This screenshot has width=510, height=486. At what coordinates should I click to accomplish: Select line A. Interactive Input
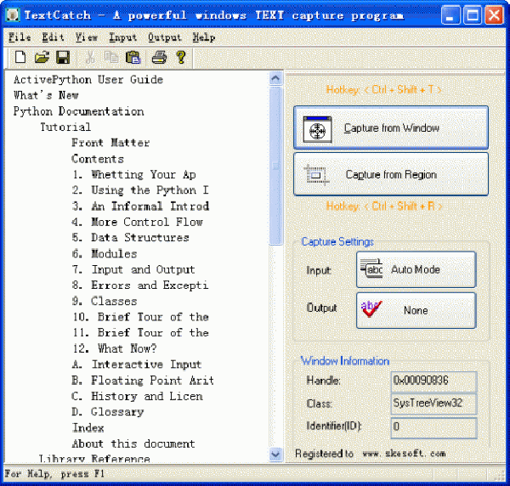(137, 364)
